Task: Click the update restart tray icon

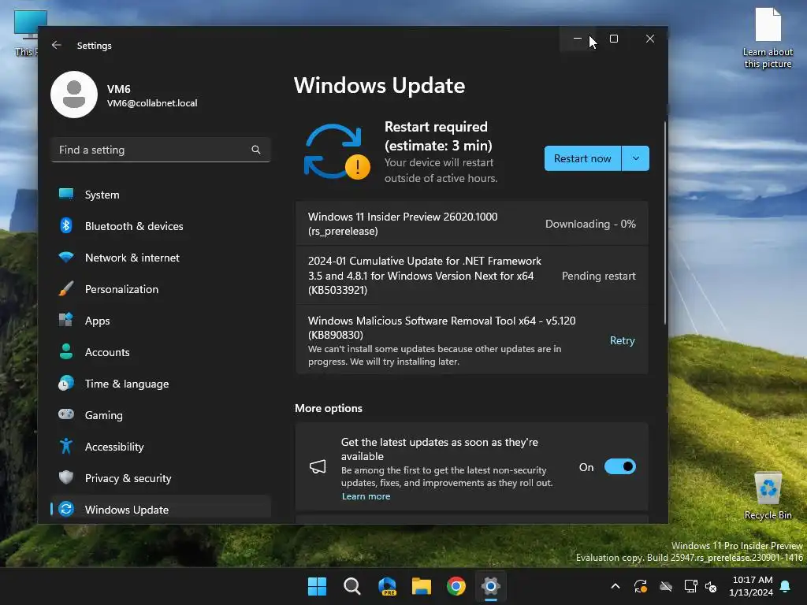Action: click(x=641, y=586)
